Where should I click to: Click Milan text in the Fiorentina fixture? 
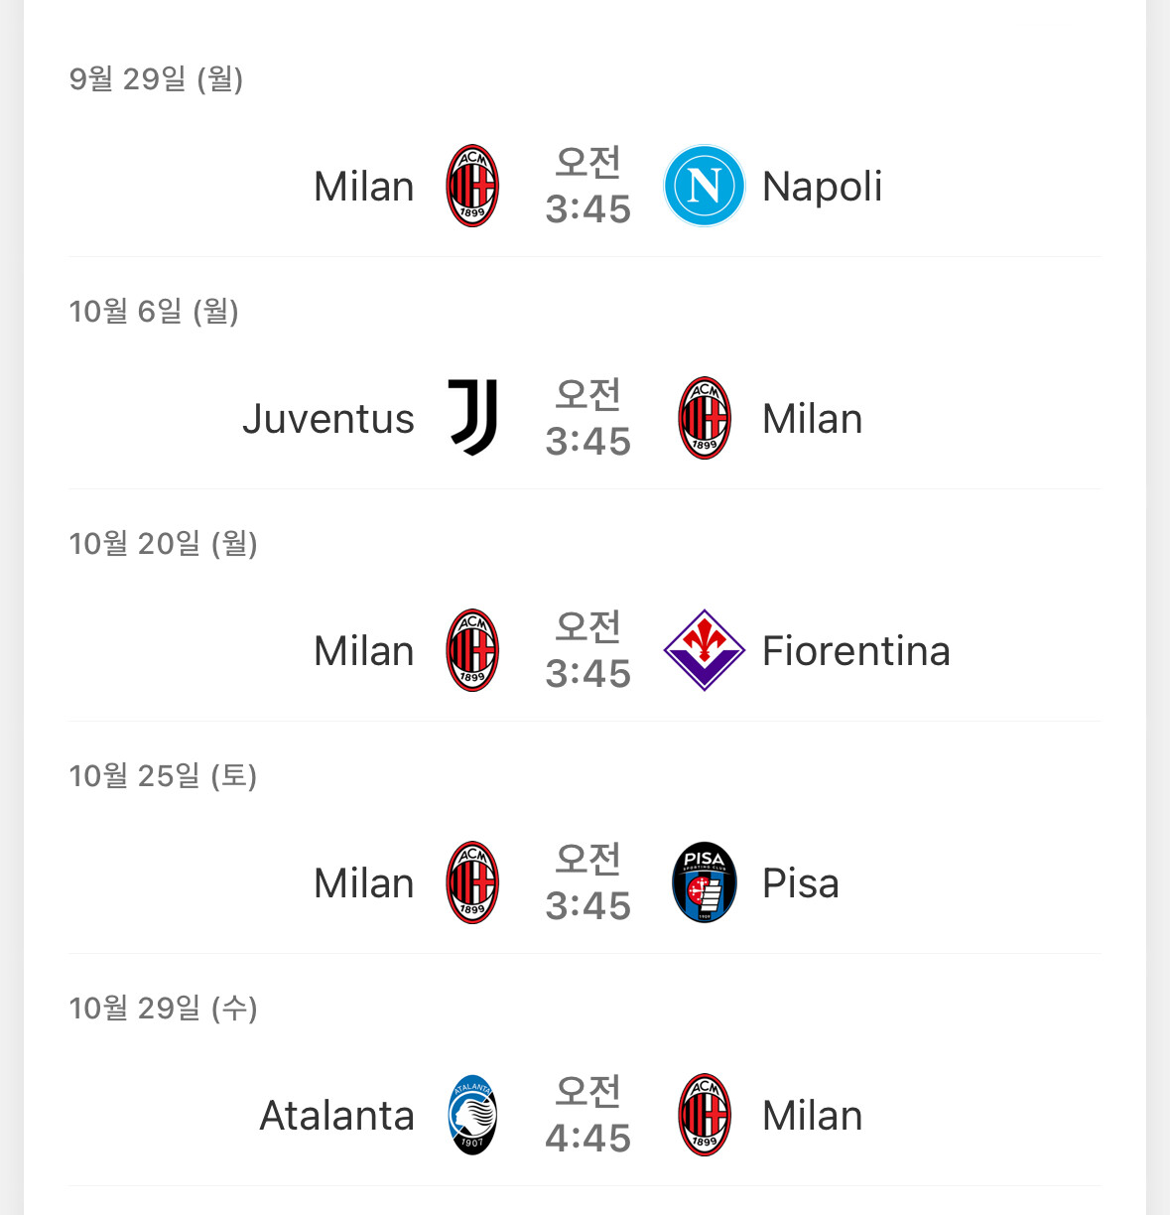coord(363,651)
